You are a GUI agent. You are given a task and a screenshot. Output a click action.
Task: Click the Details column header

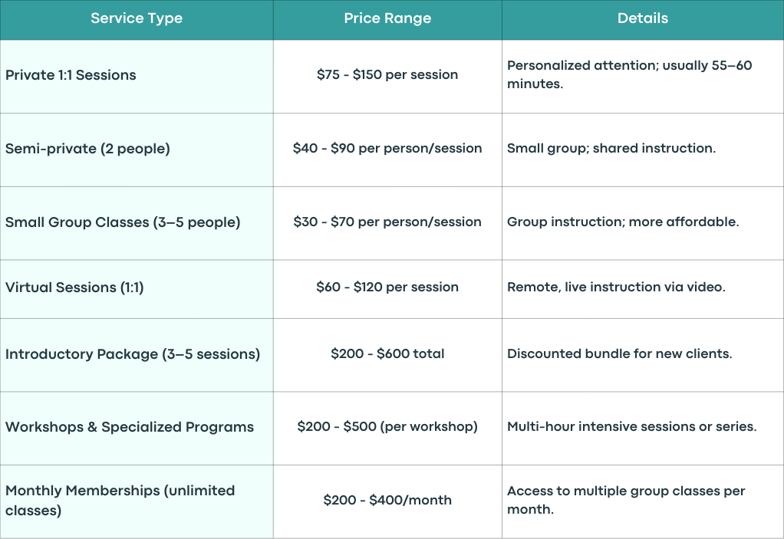[643, 19]
